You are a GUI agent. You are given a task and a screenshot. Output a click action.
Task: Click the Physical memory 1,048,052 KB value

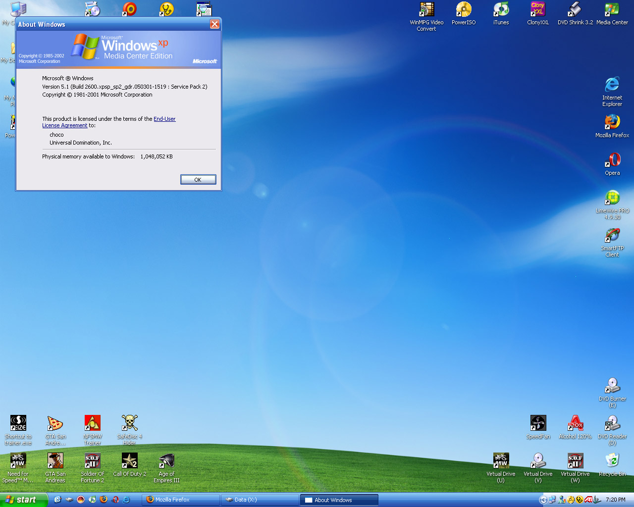[x=157, y=156]
